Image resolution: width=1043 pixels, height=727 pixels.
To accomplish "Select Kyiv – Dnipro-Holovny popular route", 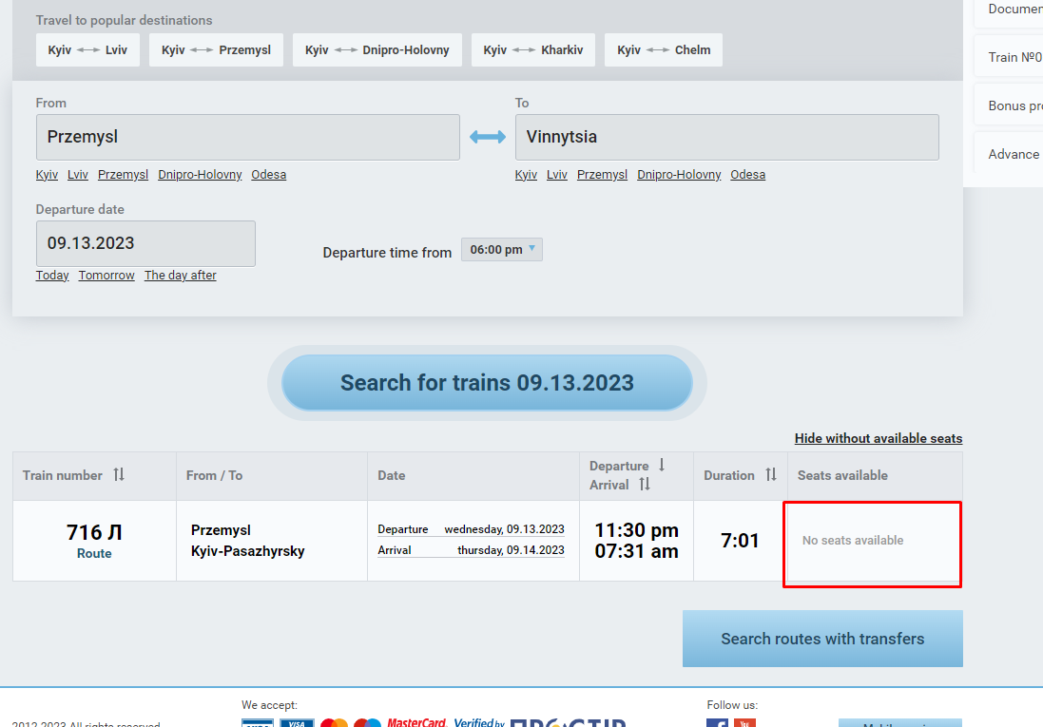I will click(377, 49).
